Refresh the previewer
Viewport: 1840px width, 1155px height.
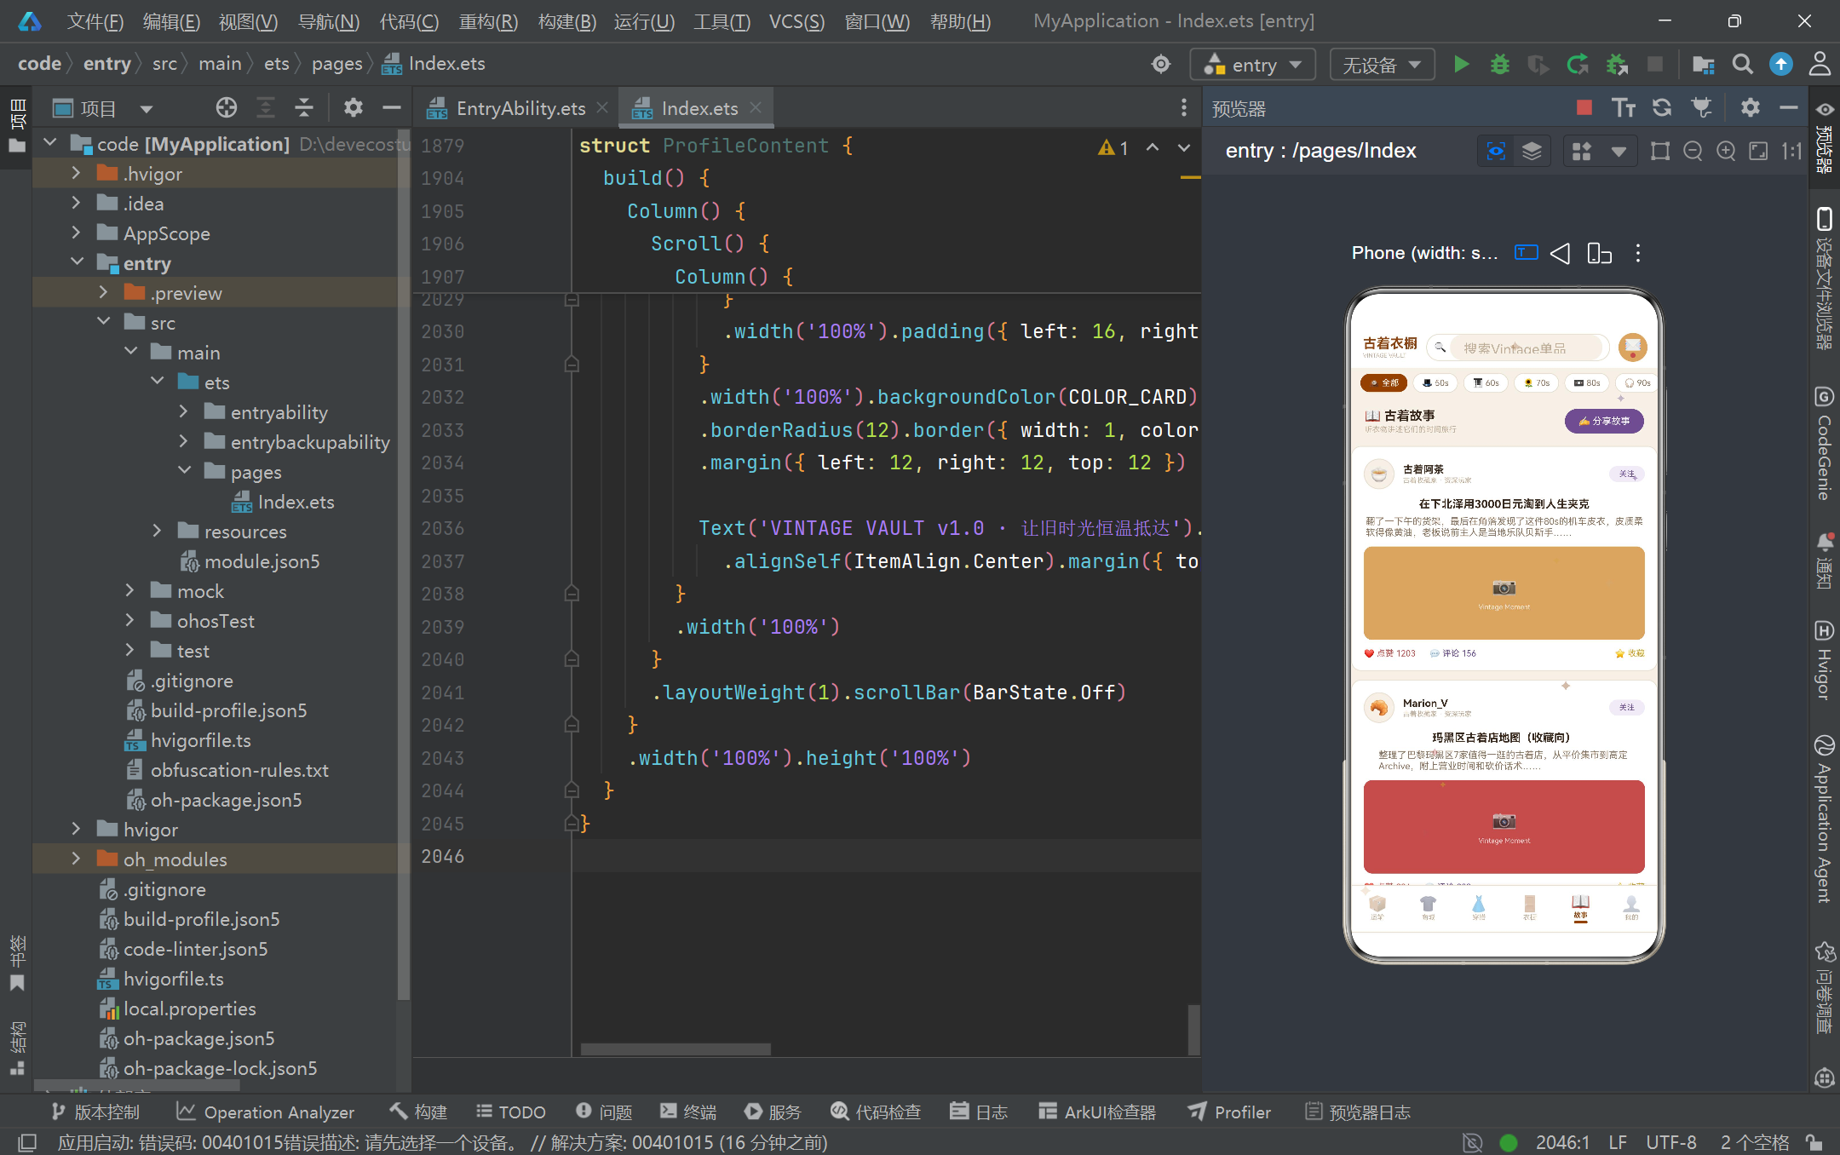1662,107
